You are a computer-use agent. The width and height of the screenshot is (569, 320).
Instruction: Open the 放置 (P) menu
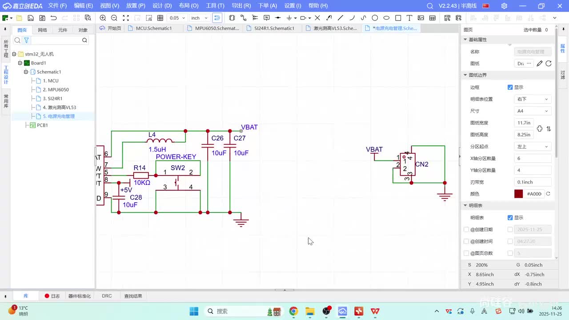point(136,6)
